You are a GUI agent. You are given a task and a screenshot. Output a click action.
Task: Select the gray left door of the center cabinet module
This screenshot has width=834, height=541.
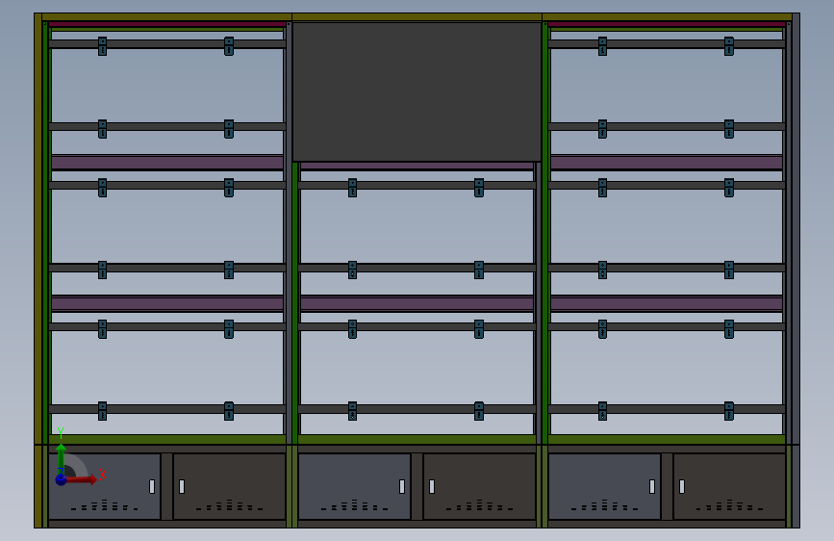pos(354,486)
